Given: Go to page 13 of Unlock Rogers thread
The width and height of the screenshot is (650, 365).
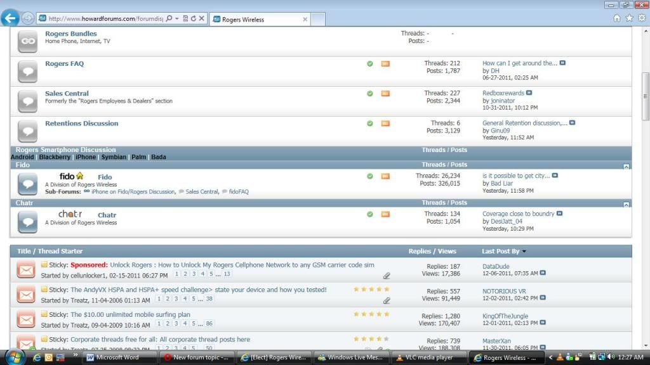Looking at the screenshot, I should 227,274.
